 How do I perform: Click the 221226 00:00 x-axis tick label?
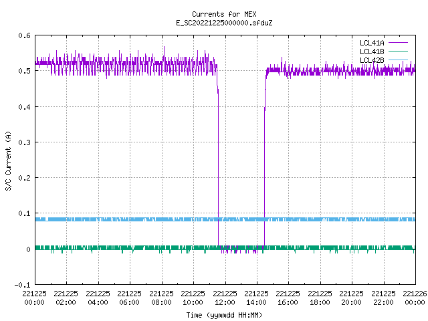pos(415,298)
